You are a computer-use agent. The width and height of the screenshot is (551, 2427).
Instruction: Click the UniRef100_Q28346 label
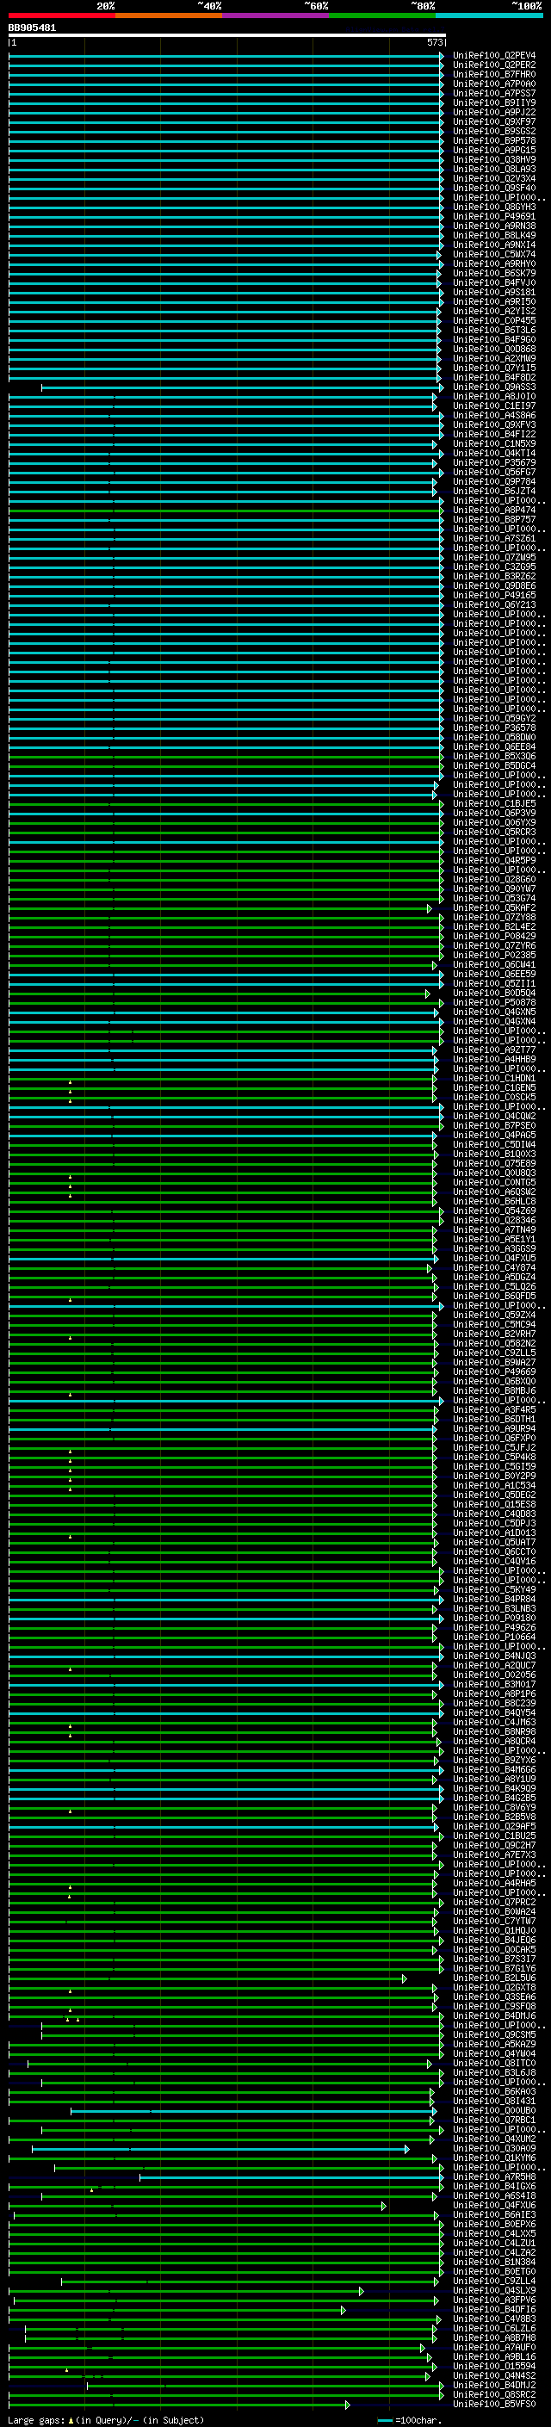point(494,1220)
